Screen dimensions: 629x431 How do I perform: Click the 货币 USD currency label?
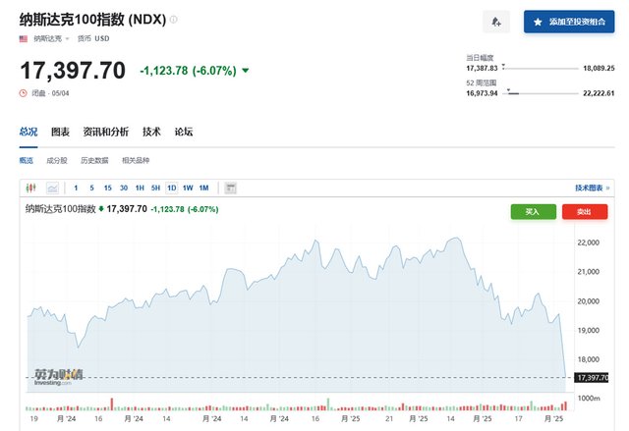(x=93, y=38)
